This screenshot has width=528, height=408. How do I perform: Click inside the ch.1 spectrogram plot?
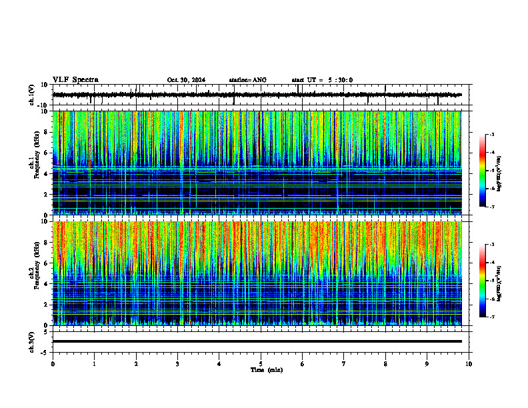click(257, 163)
